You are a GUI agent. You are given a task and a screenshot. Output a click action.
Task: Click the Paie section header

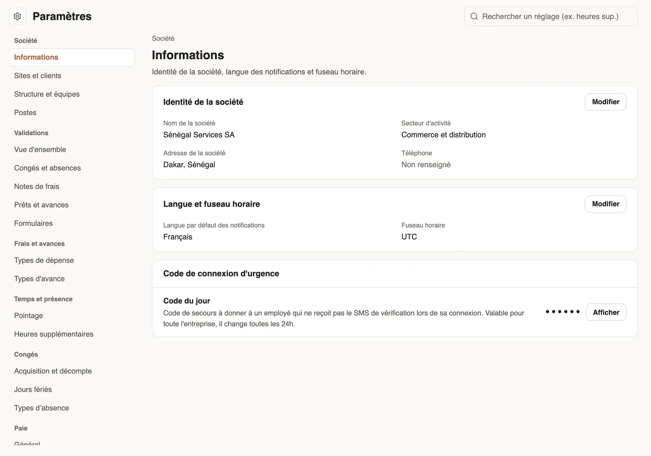pyautogui.click(x=21, y=428)
